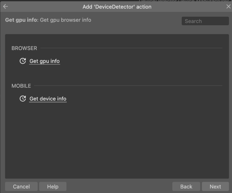Viewport: 232px width, 193px height.
Task: Go to the previous step with Back
Action: coord(186,187)
